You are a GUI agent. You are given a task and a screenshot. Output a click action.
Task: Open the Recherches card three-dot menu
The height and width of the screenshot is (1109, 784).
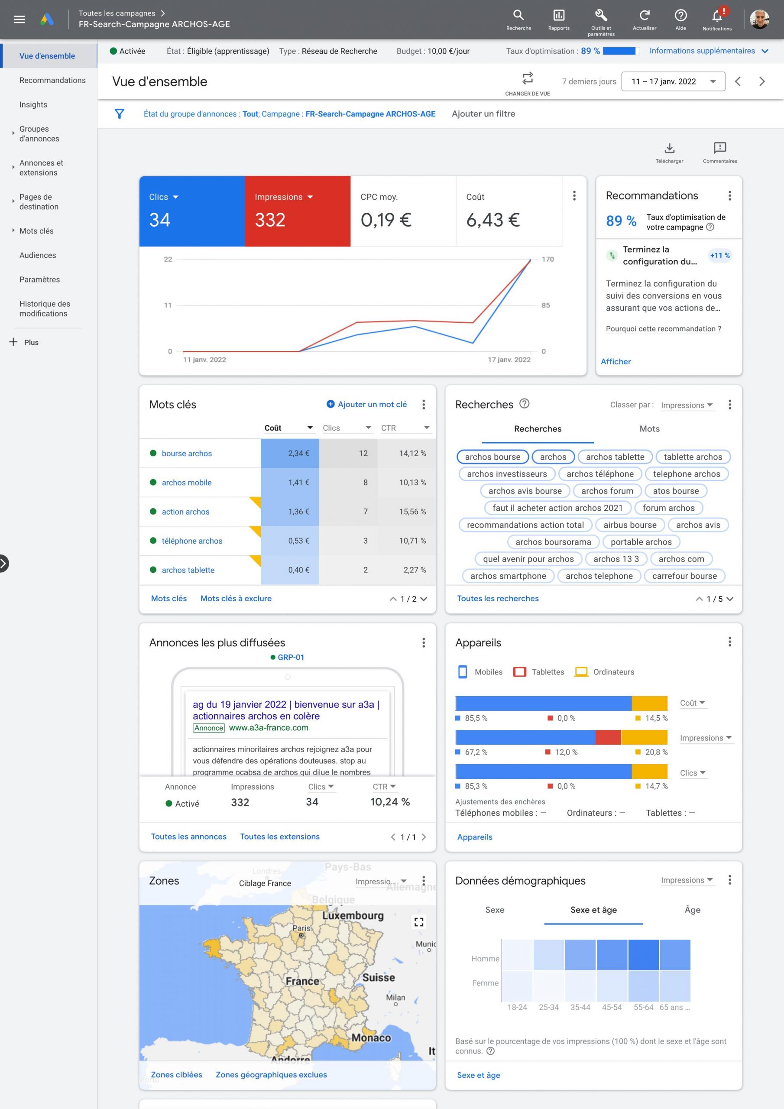(729, 404)
